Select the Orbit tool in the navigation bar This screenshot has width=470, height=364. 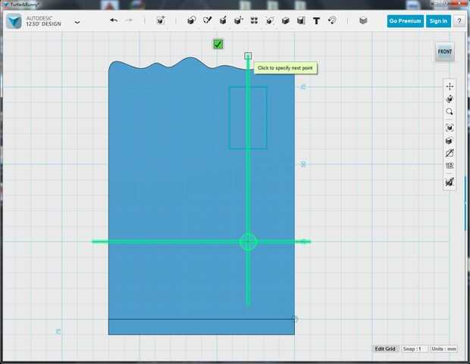coord(450,99)
